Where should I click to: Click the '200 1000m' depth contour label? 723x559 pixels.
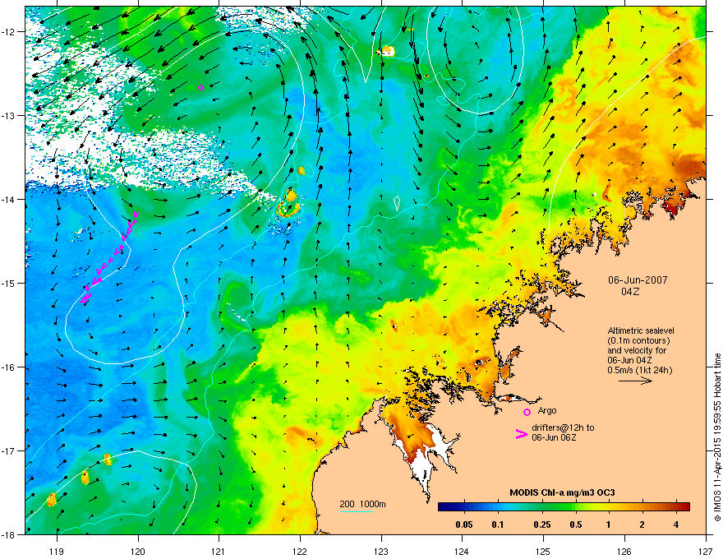pyautogui.click(x=362, y=504)
